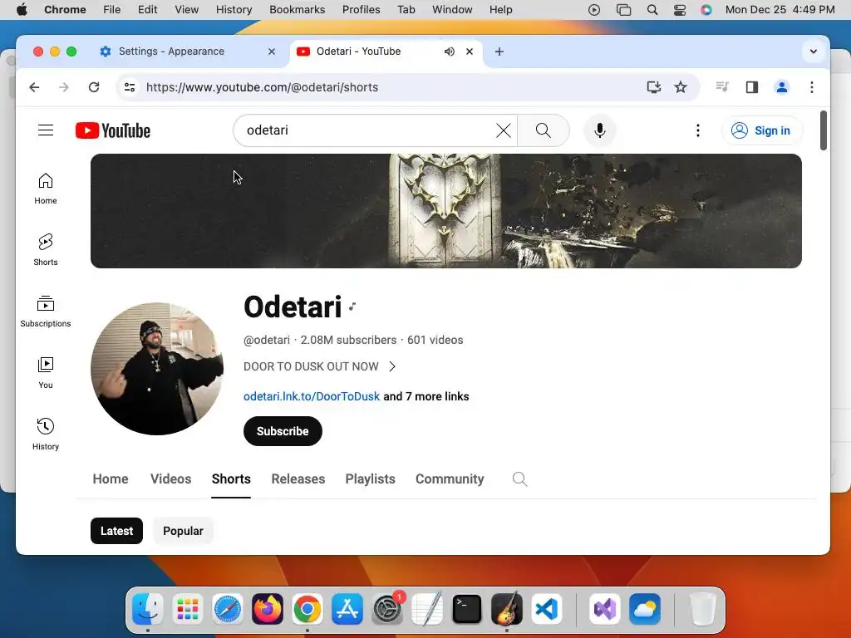This screenshot has height=638, width=851.
Task: Open the channel Videos tab
Action: point(171,479)
